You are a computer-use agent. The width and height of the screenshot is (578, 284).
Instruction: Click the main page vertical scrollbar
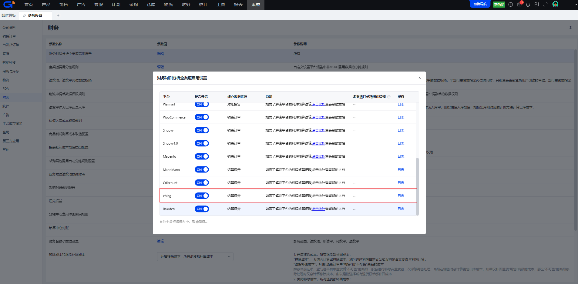[x=576, y=139]
